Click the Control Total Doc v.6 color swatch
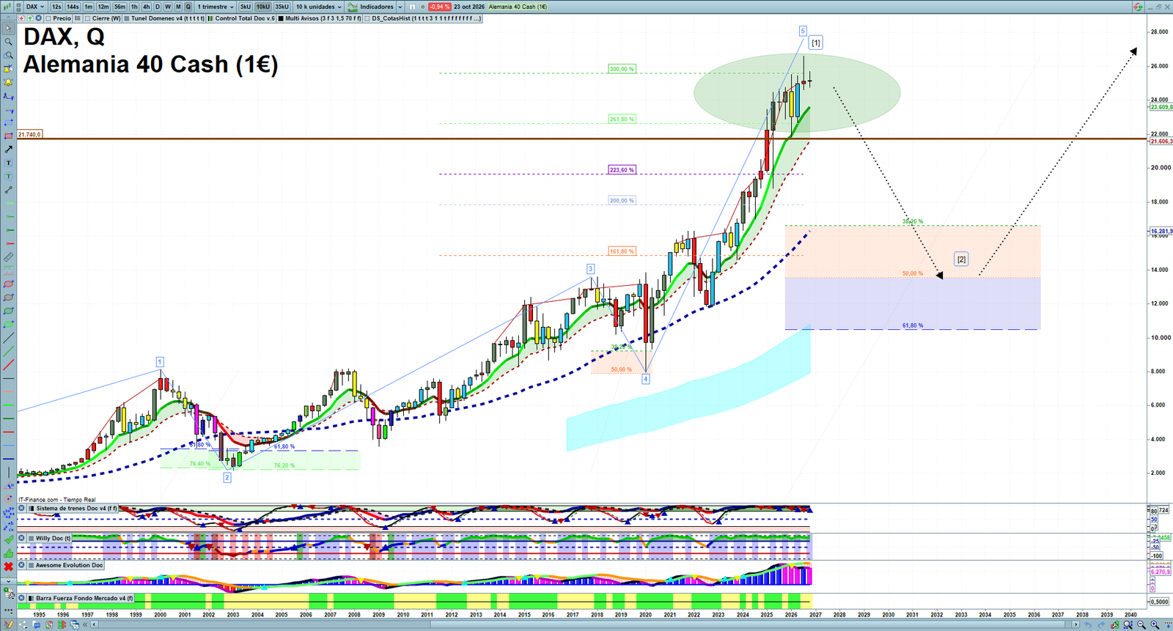Viewport: 1173px width, 631px height. [211, 18]
